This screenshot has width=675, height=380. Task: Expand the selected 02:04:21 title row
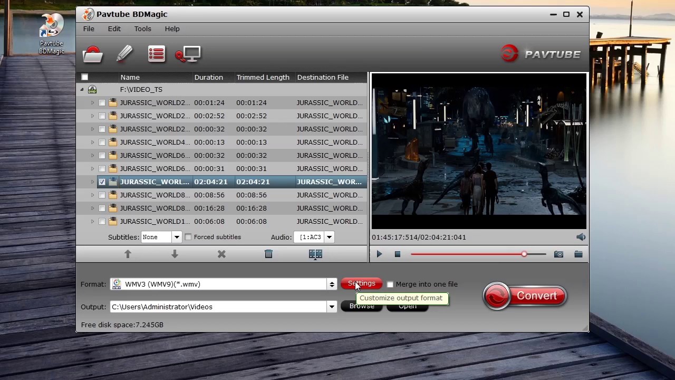(92, 182)
